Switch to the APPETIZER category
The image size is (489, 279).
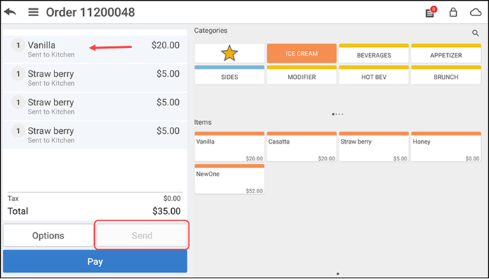coord(446,53)
